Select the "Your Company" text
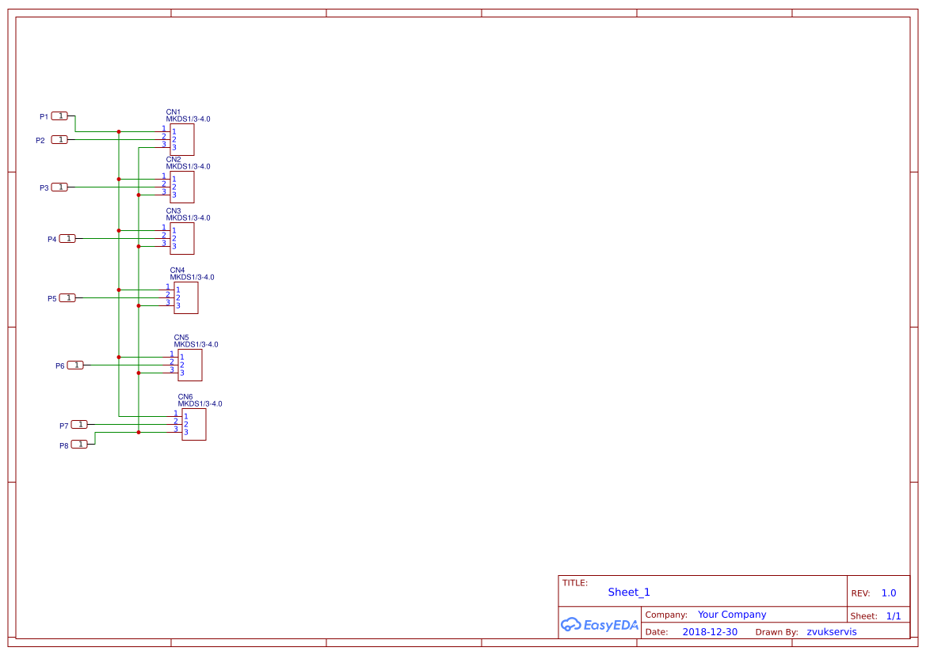 (x=732, y=615)
